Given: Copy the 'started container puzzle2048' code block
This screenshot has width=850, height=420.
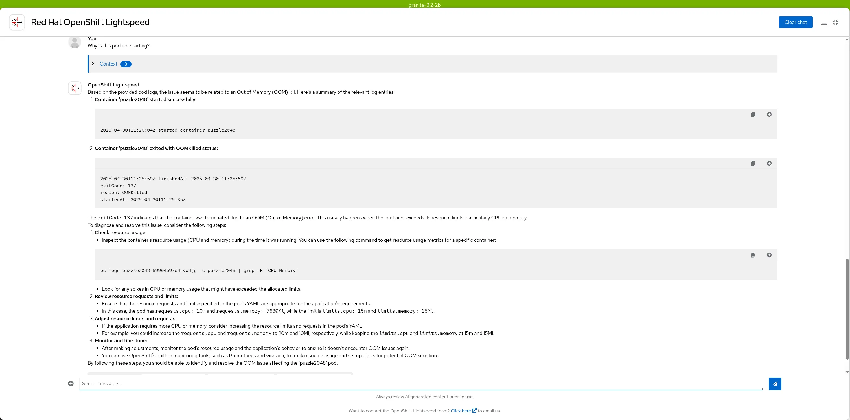Looking at the screenshot, I should 753,114.
